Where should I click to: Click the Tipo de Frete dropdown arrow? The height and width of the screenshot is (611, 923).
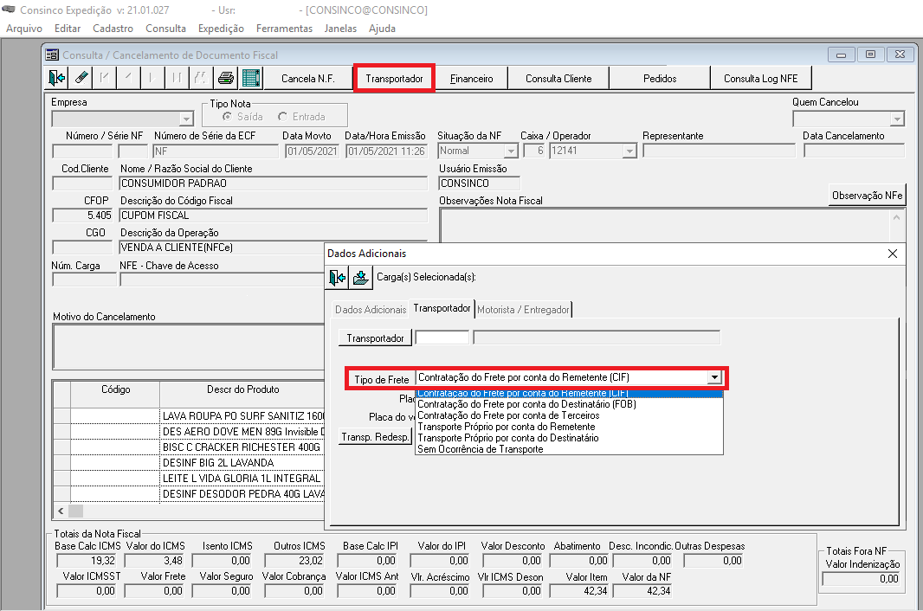714,377
